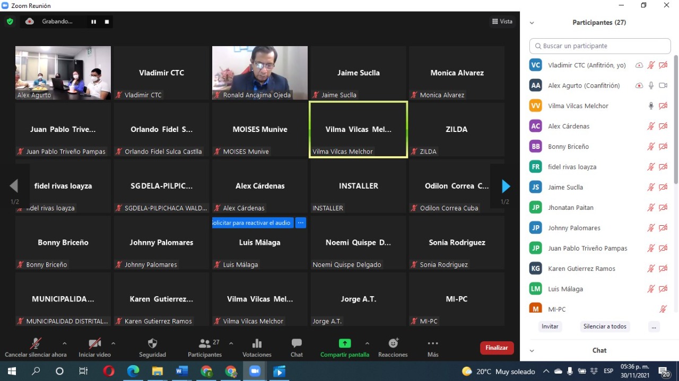Click Silenciar a todos button
Image resolution: width=679 pixels, height=381 pixels.
click(605, 326)
